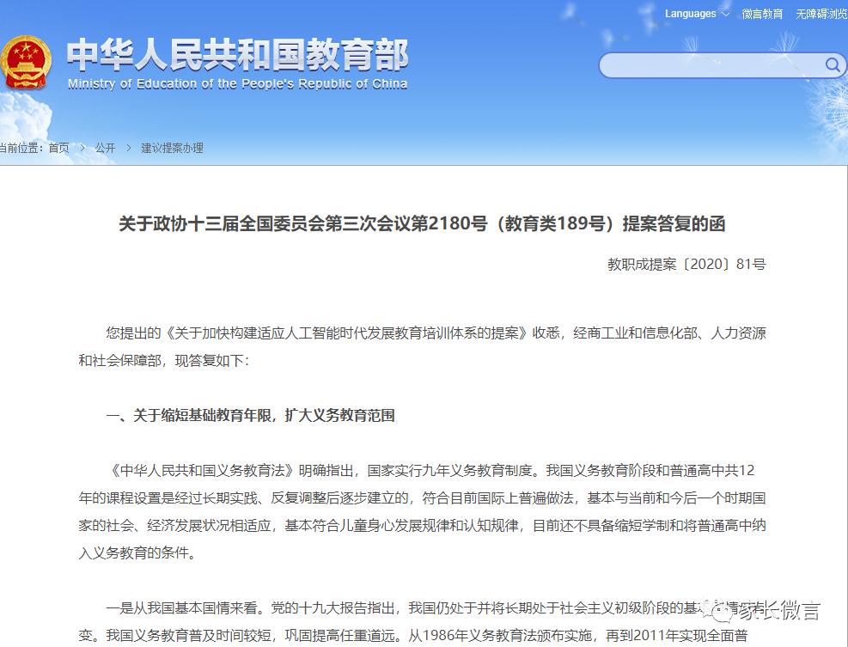Click the line starting 《中华人民共和国义务教育法》明确指出
848x647 pixels.
click(x=430, y=471)
